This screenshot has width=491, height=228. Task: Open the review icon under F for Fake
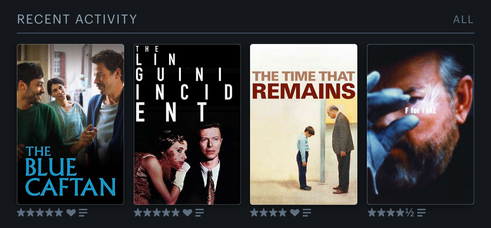click(421, 213)
